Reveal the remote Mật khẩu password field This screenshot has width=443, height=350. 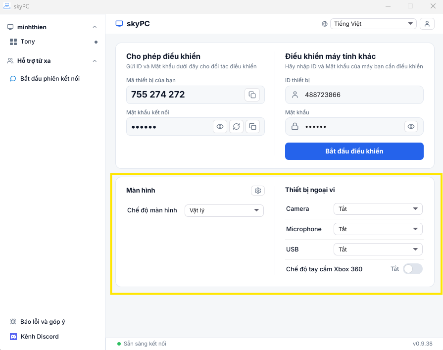coord(411,127)
